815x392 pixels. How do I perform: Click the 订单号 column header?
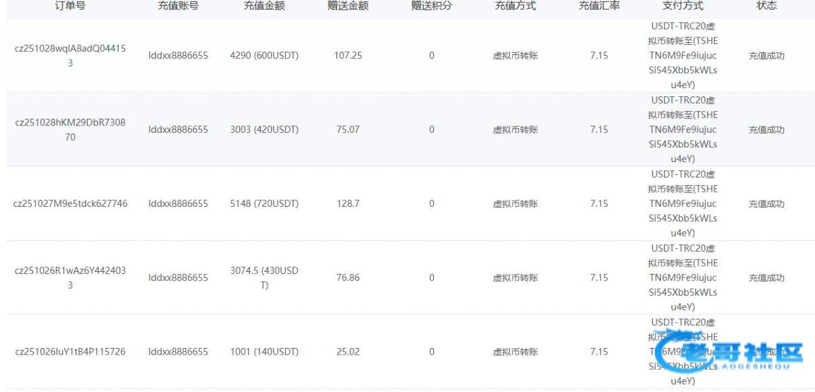(70, 6)
